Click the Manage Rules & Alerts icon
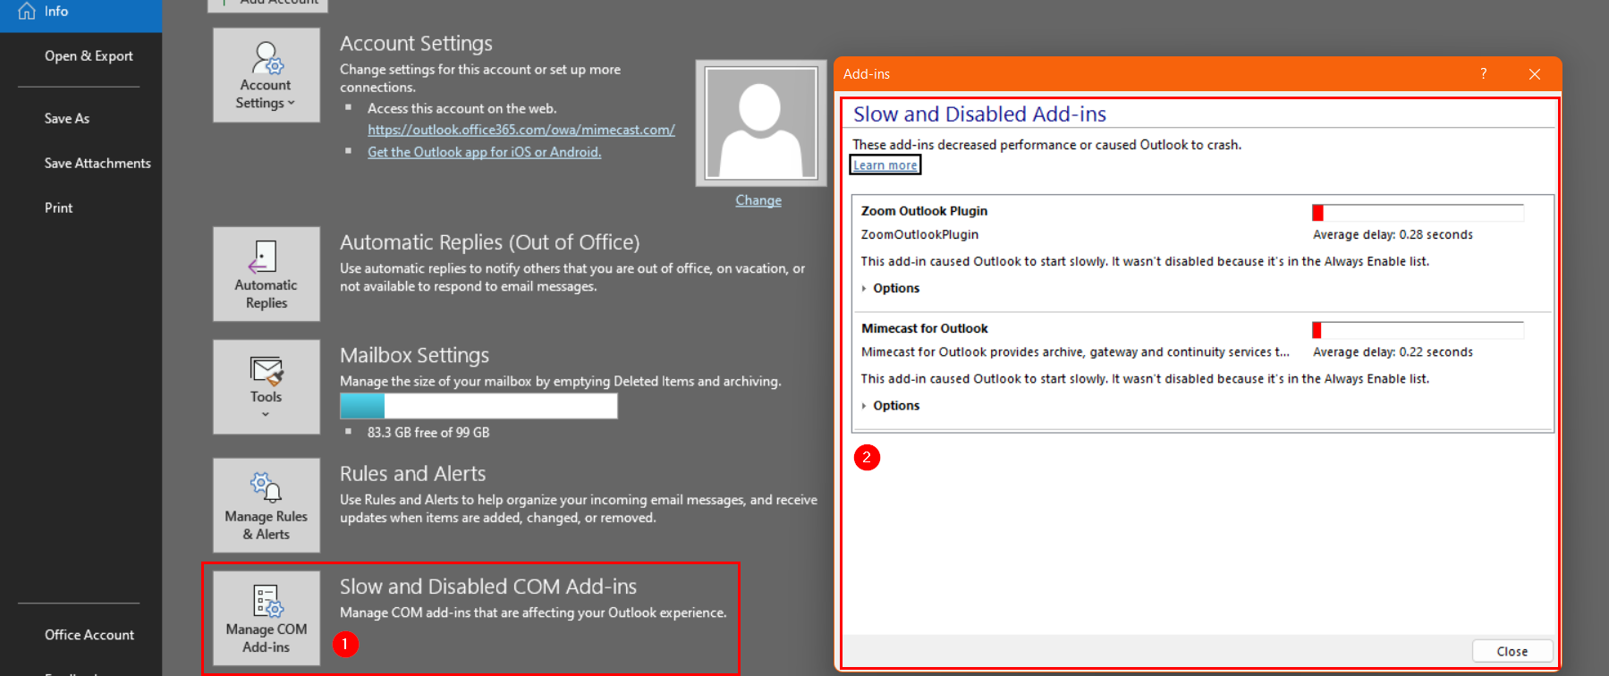 pos(266,506)
